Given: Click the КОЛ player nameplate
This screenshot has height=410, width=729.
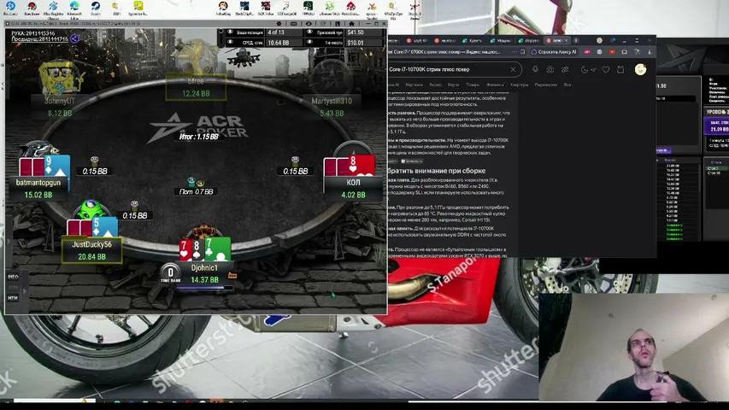Looking at the screenshot, I should [353, 188].
